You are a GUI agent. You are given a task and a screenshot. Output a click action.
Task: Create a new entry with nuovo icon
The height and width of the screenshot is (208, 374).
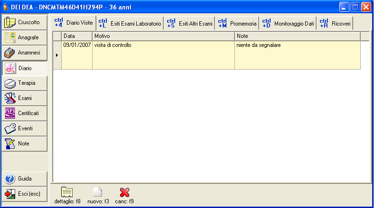(x=98, y=192)
